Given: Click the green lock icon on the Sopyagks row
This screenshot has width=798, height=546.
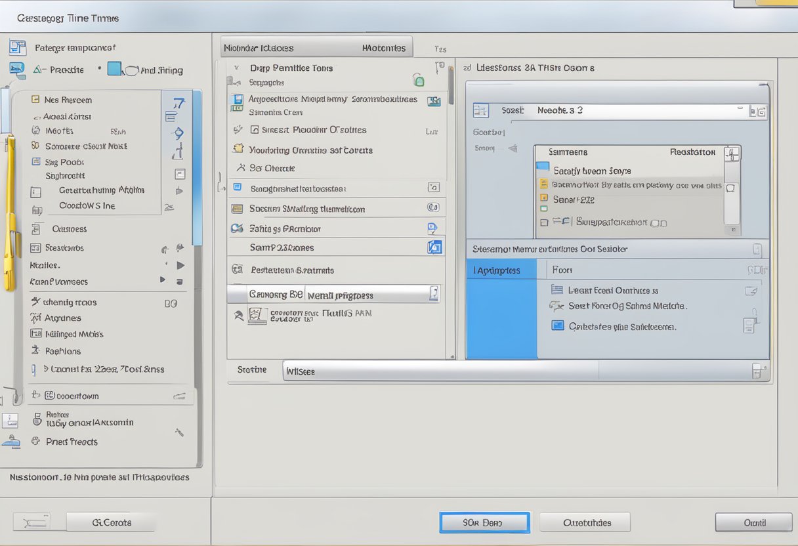Looking at the screenshot, I should coord(419,81).
